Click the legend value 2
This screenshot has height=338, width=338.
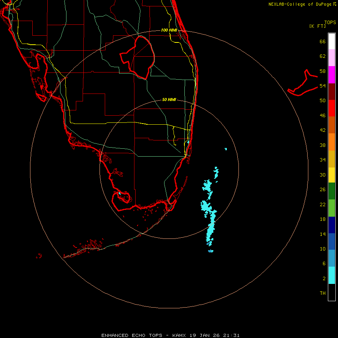324,279
